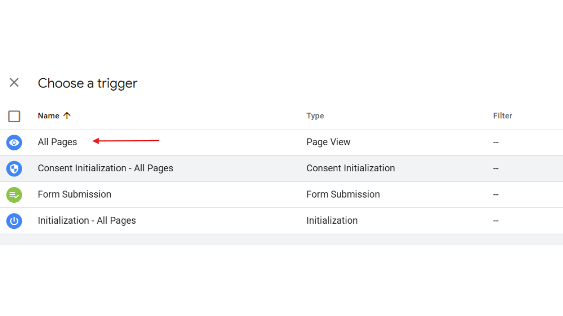This screenshot has height=316, width=563.
Task: Close the Choose a trigger panel
Action: pyautogui.click(x=14, y=83)
